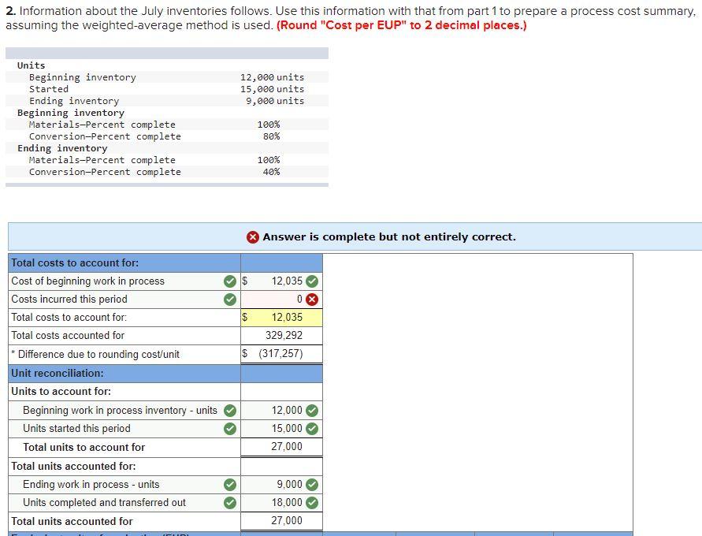Select the Cost of beginning work in process 12,035 field

(281, 281)
